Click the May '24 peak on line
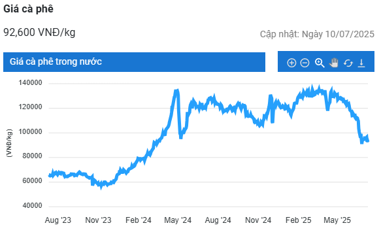 (x=177, y=91)
